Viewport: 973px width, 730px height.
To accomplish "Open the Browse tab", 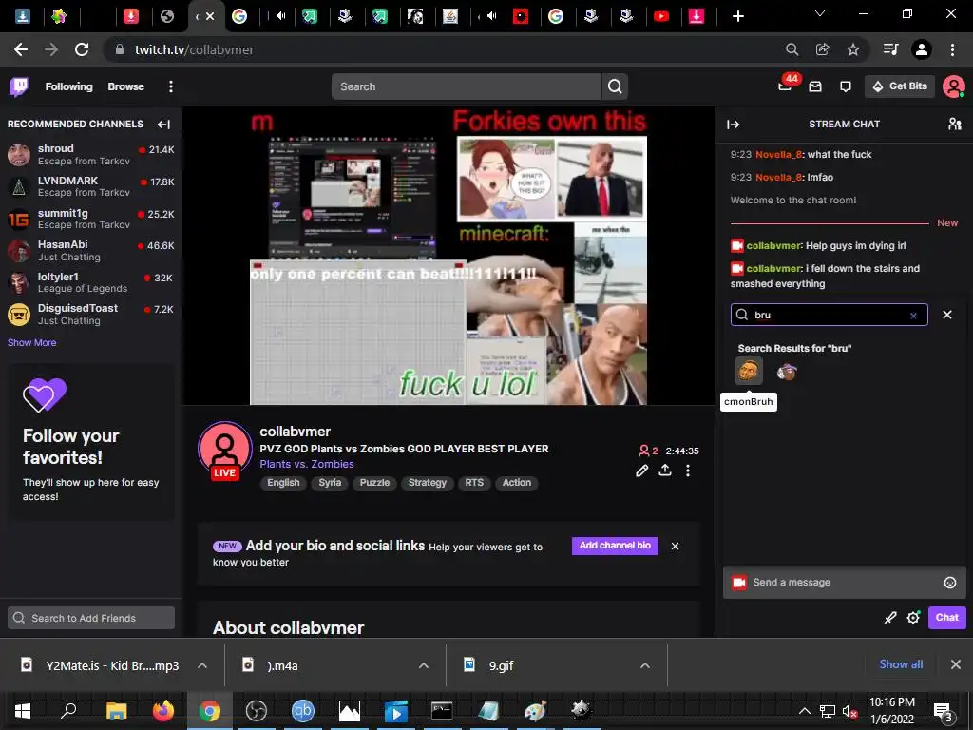I will point(126,86).
